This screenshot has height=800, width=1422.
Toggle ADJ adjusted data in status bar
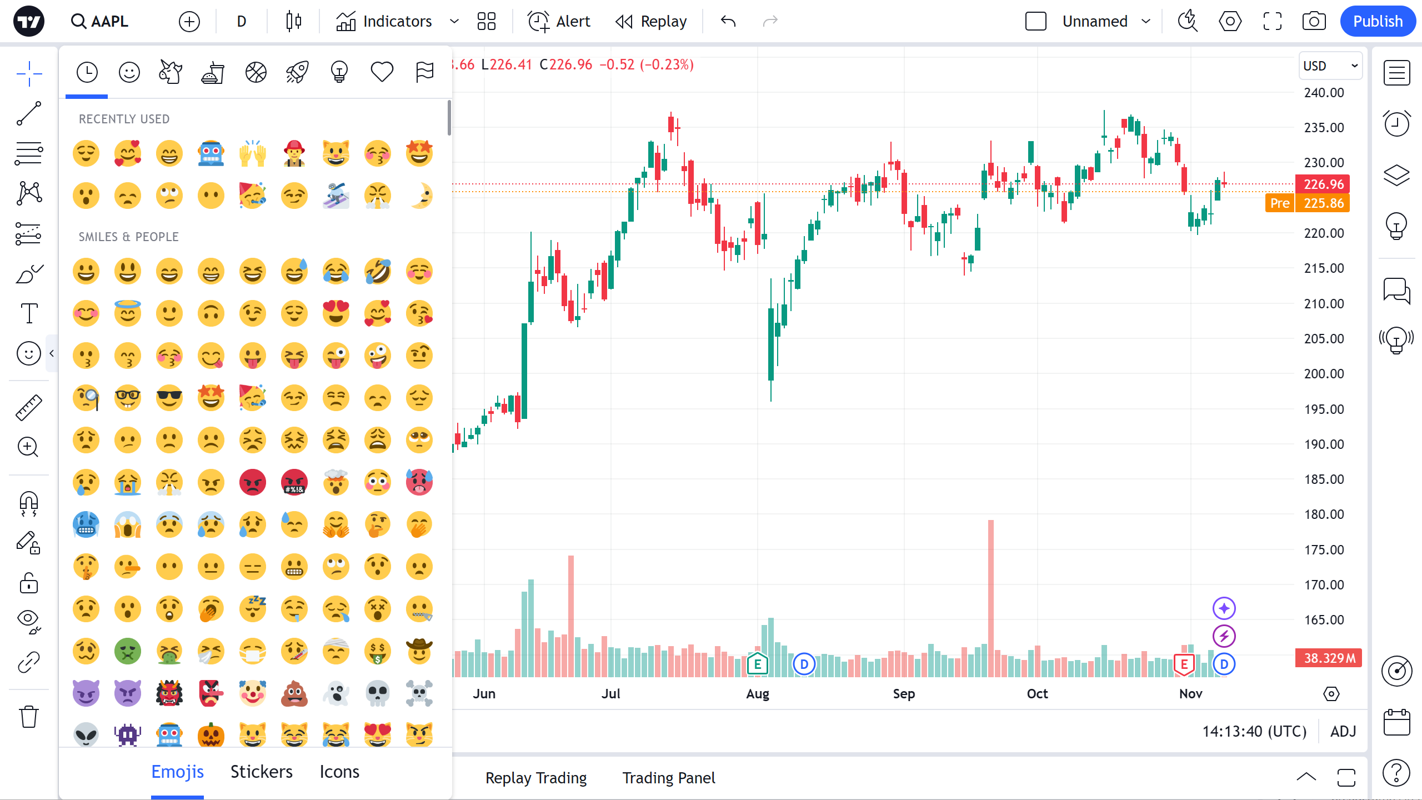[x=1343, y=732]
